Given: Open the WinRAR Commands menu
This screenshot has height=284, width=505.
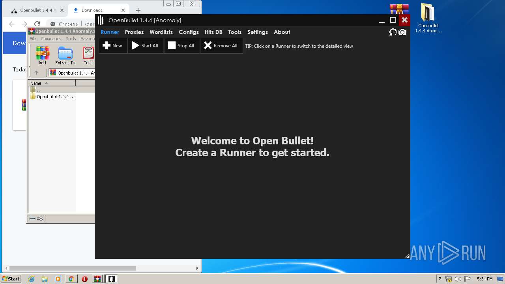Looking at the screenshot, I should click(x=51, y=39).
